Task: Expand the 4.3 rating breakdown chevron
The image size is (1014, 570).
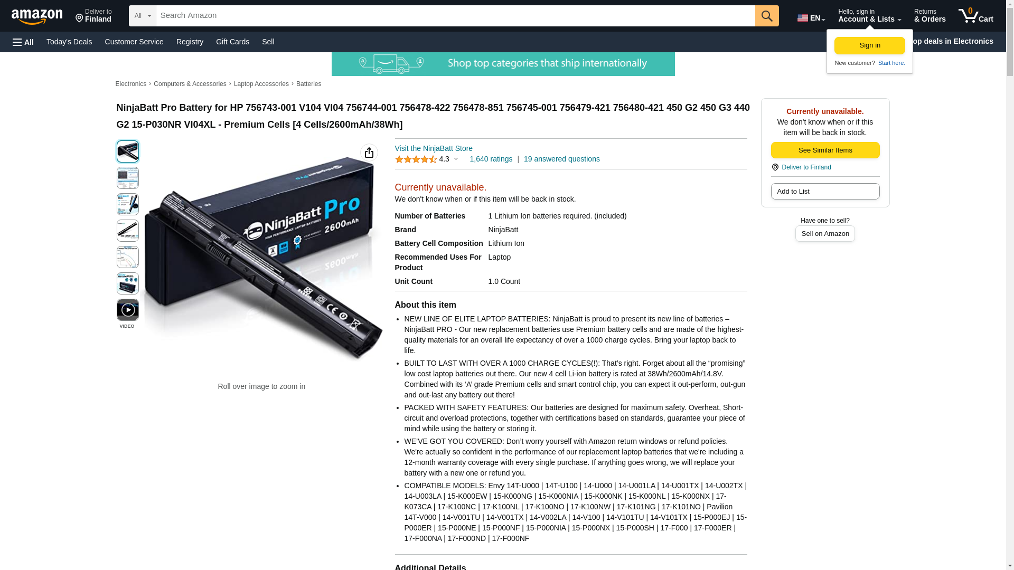Action: pos(456,159)
